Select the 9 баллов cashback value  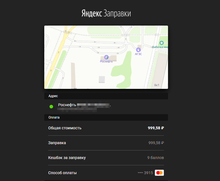156,158
